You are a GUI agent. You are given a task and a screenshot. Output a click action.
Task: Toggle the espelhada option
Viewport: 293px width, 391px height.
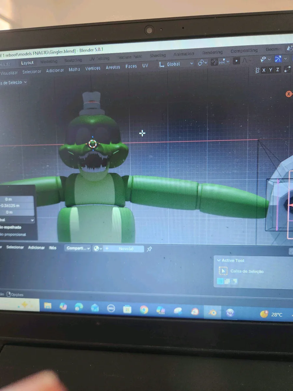11,227
